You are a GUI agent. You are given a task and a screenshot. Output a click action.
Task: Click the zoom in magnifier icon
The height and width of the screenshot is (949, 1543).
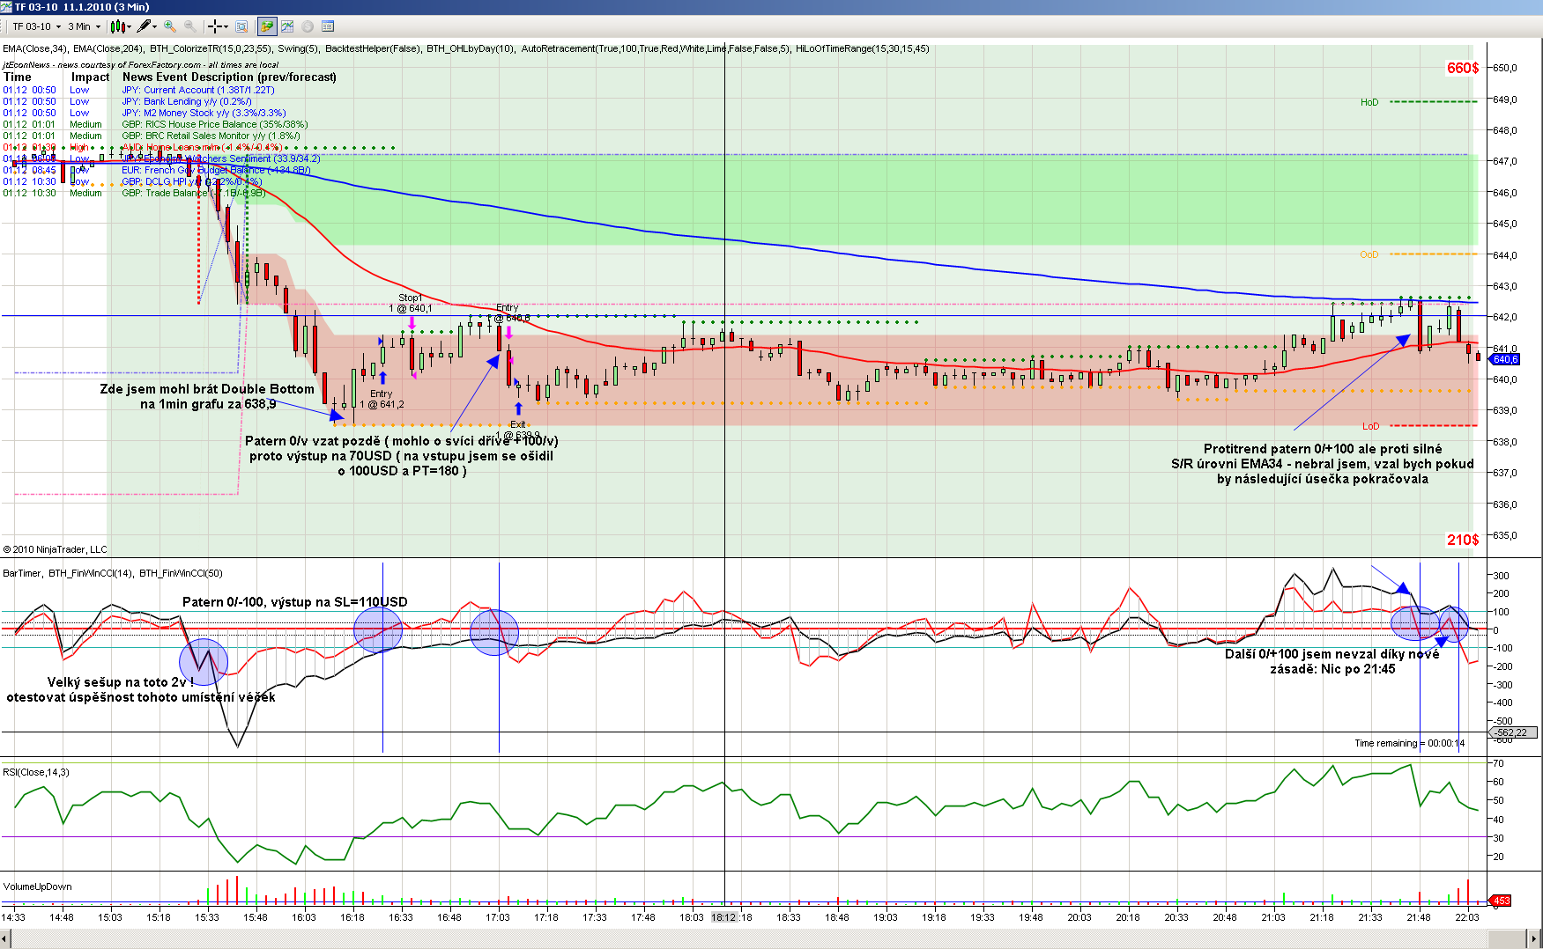(x=170, y=26)
